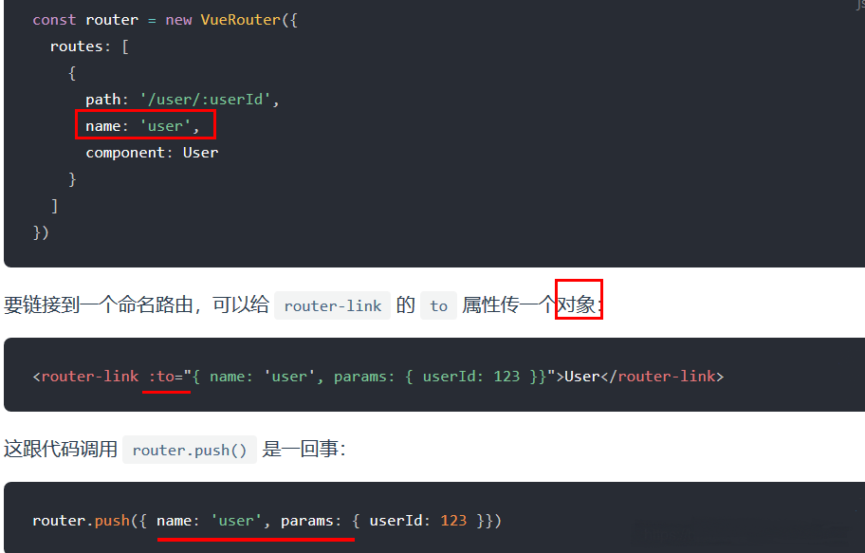Click the underlined 'user' string in router.push
This screenshot has width=865, height=553.
pyautogui.click(x=236, y=521)
